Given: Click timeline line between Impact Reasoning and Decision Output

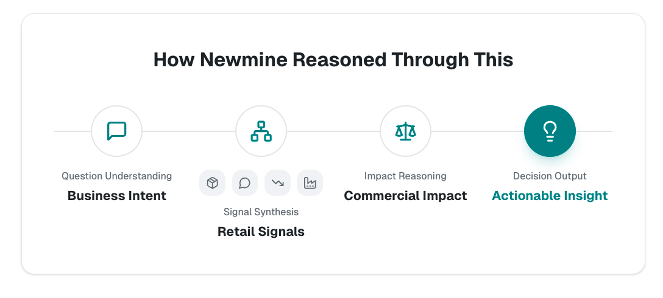Looking at the screenshot, I should (x=478, y=131).
